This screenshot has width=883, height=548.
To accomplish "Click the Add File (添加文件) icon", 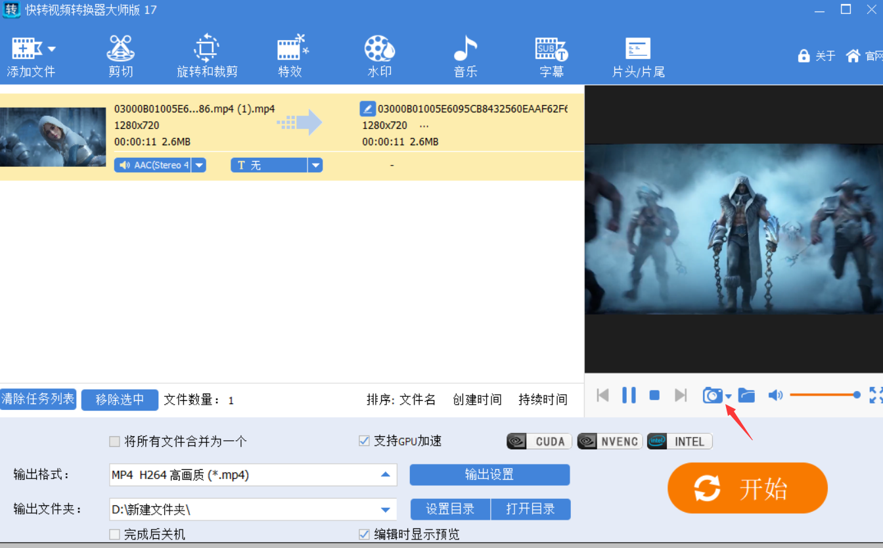I will tap(27, 49).
